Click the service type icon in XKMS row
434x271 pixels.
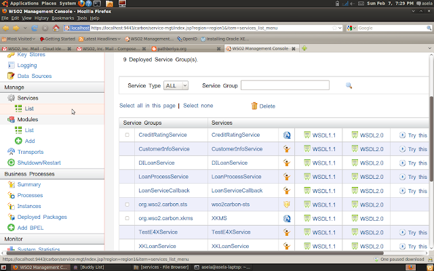[287, 218]
